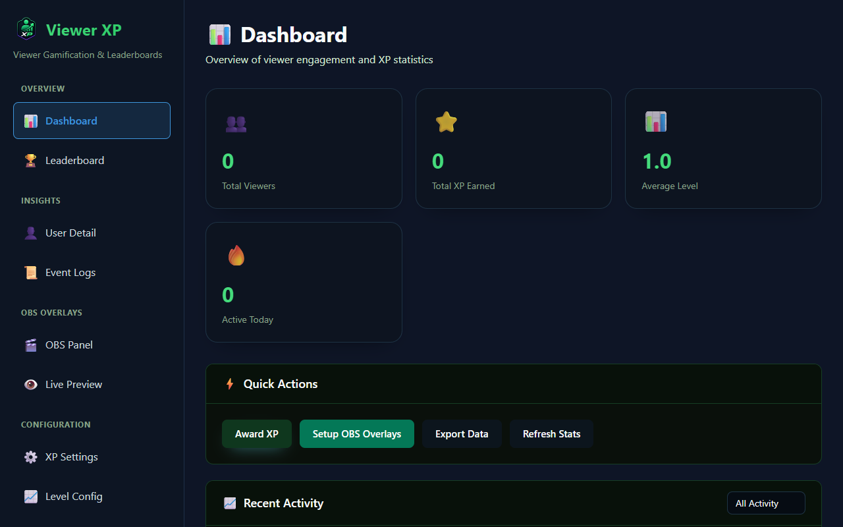Click the Export Data button
The height and width of the screenshot is (527, 843).
tap(462, 434)
